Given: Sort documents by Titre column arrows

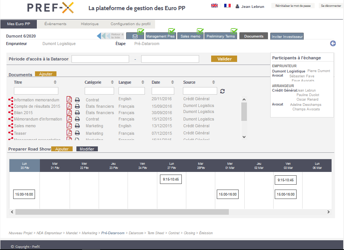Looking at the screenshot, I should coord(55,82).
